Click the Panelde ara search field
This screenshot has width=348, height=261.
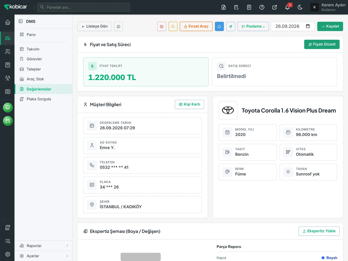tap(84, 7)
